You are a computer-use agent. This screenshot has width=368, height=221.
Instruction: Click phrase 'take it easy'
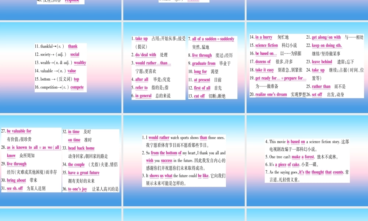tap(265, 70)
